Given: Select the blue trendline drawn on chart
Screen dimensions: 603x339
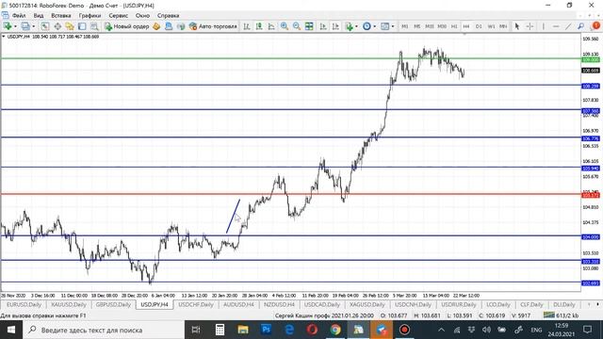Looking at the screenshot, I should pos(233,216).
